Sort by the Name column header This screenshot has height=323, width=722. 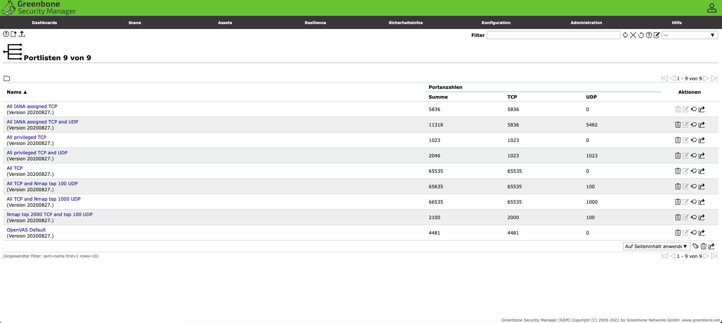tap(17, 92)
